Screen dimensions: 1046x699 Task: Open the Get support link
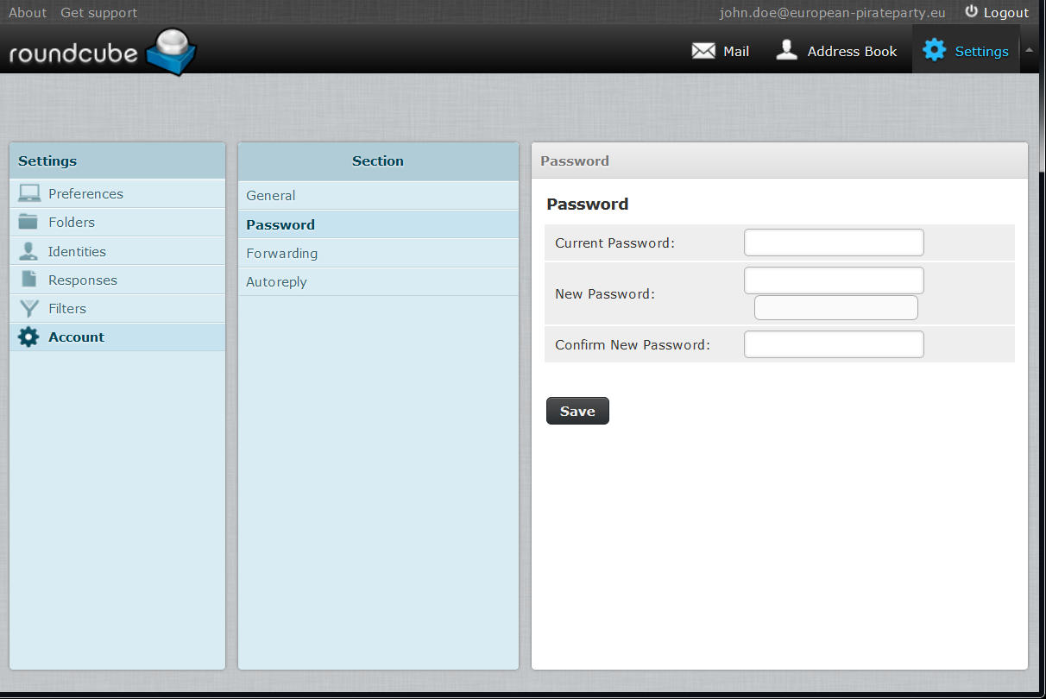pos(98,13)
